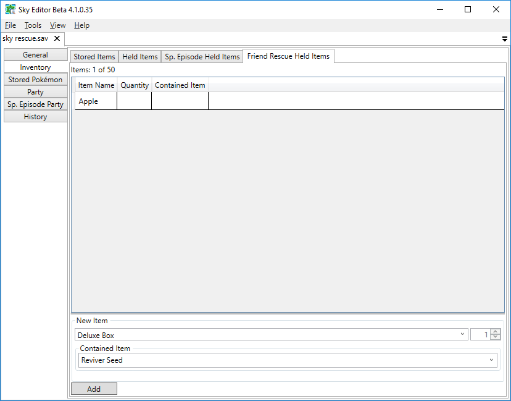
Task: Open the Tools menu
Action: coord(33,25)
